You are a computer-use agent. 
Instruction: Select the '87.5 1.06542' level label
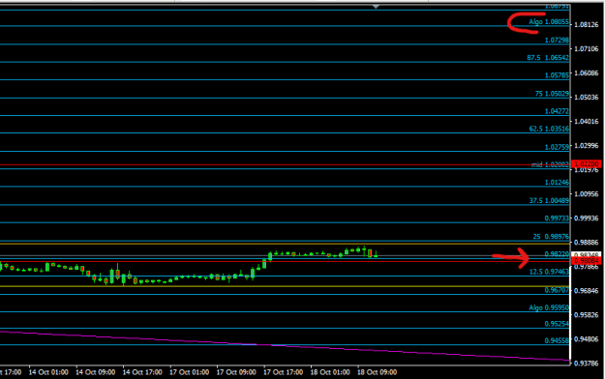(548, 58)
